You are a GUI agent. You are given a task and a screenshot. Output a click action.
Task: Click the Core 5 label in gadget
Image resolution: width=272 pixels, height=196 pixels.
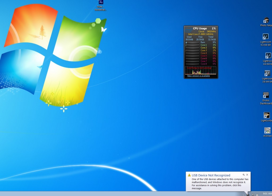(x=204, y=56)
